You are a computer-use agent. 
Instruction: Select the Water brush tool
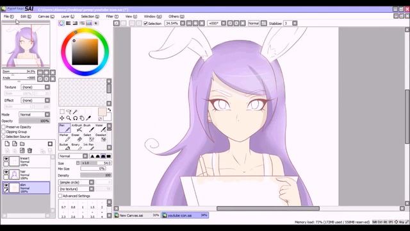pyautogui.click(x=101, y=128)
